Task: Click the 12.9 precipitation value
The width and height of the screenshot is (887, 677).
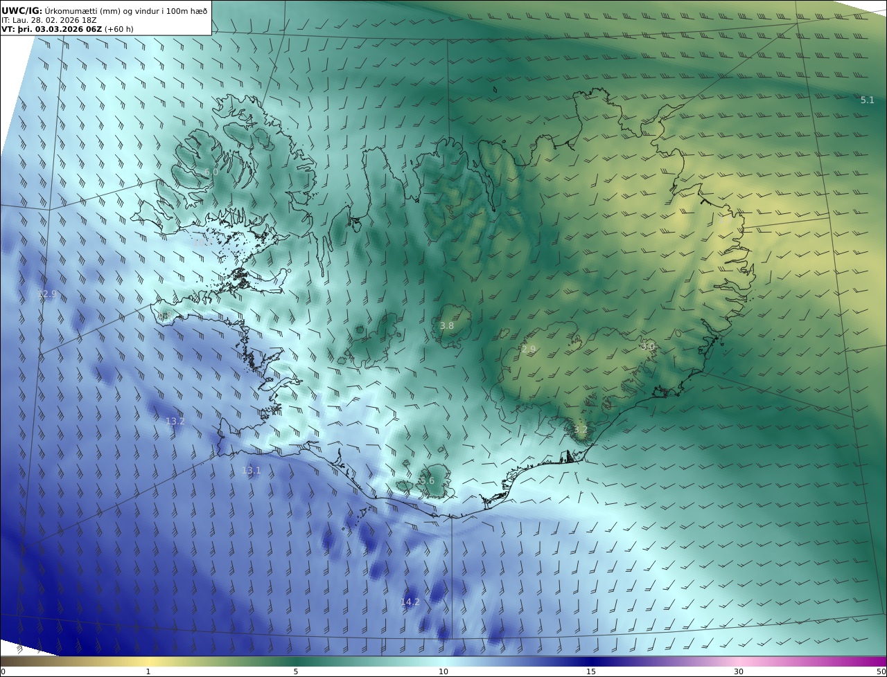Action: [46, 294]
